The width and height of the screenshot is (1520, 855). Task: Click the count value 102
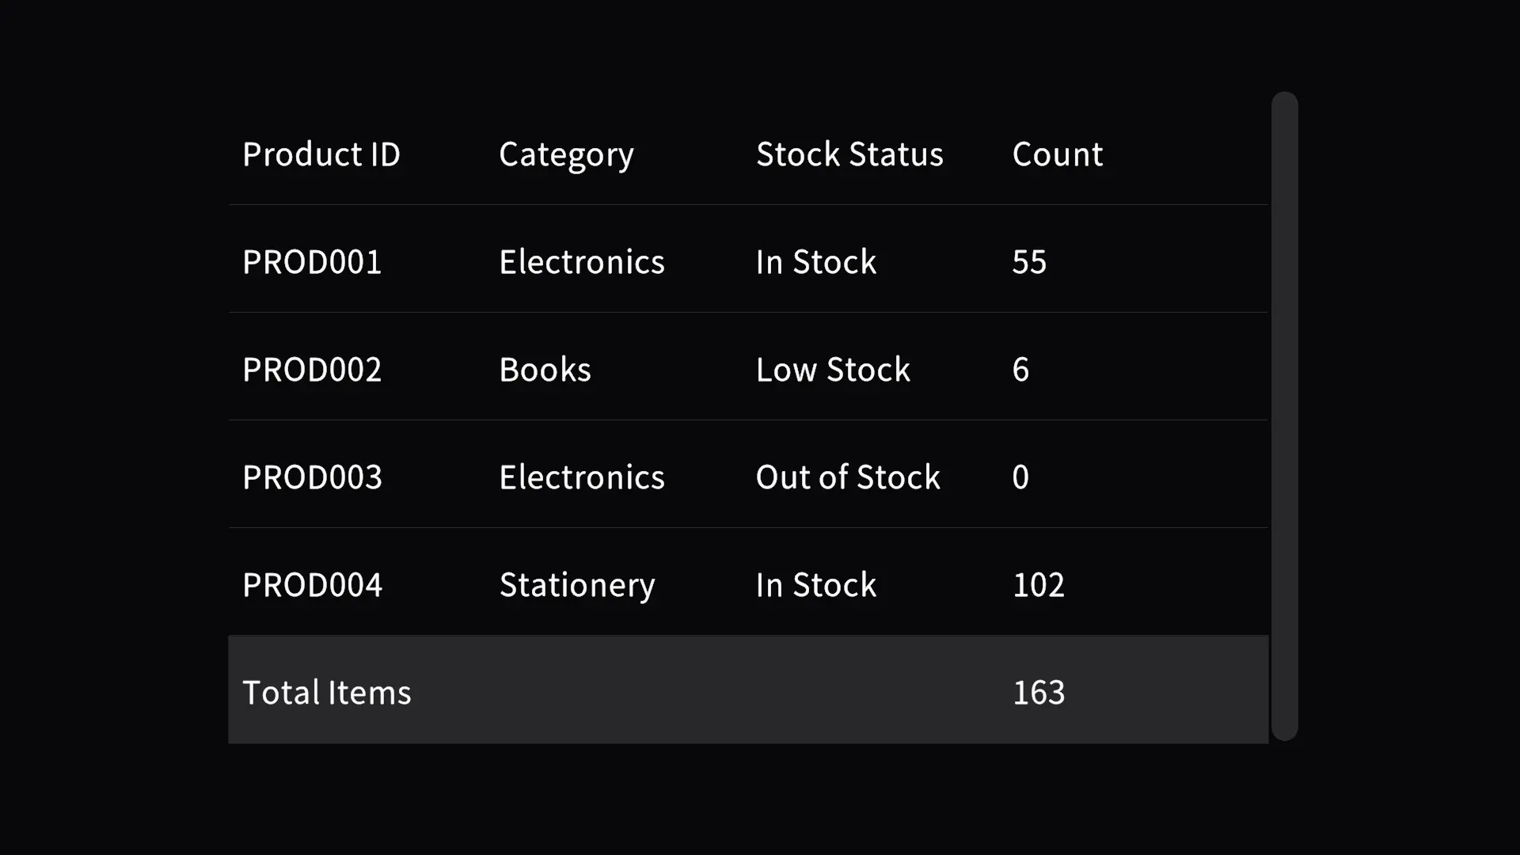point(1039,585)
